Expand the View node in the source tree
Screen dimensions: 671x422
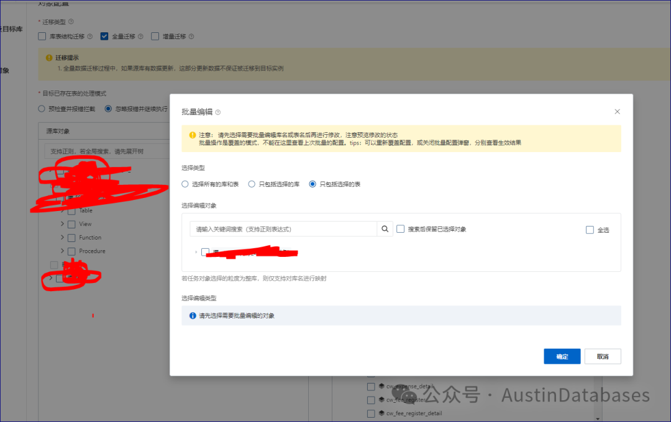pyautogui.click(x=63, y=224)
